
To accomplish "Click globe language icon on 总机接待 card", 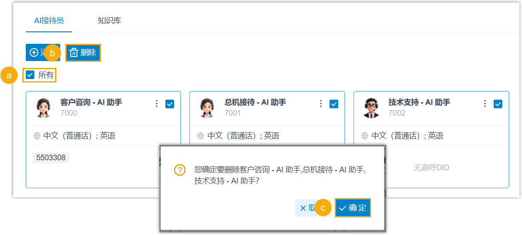I will click(201, 136).
